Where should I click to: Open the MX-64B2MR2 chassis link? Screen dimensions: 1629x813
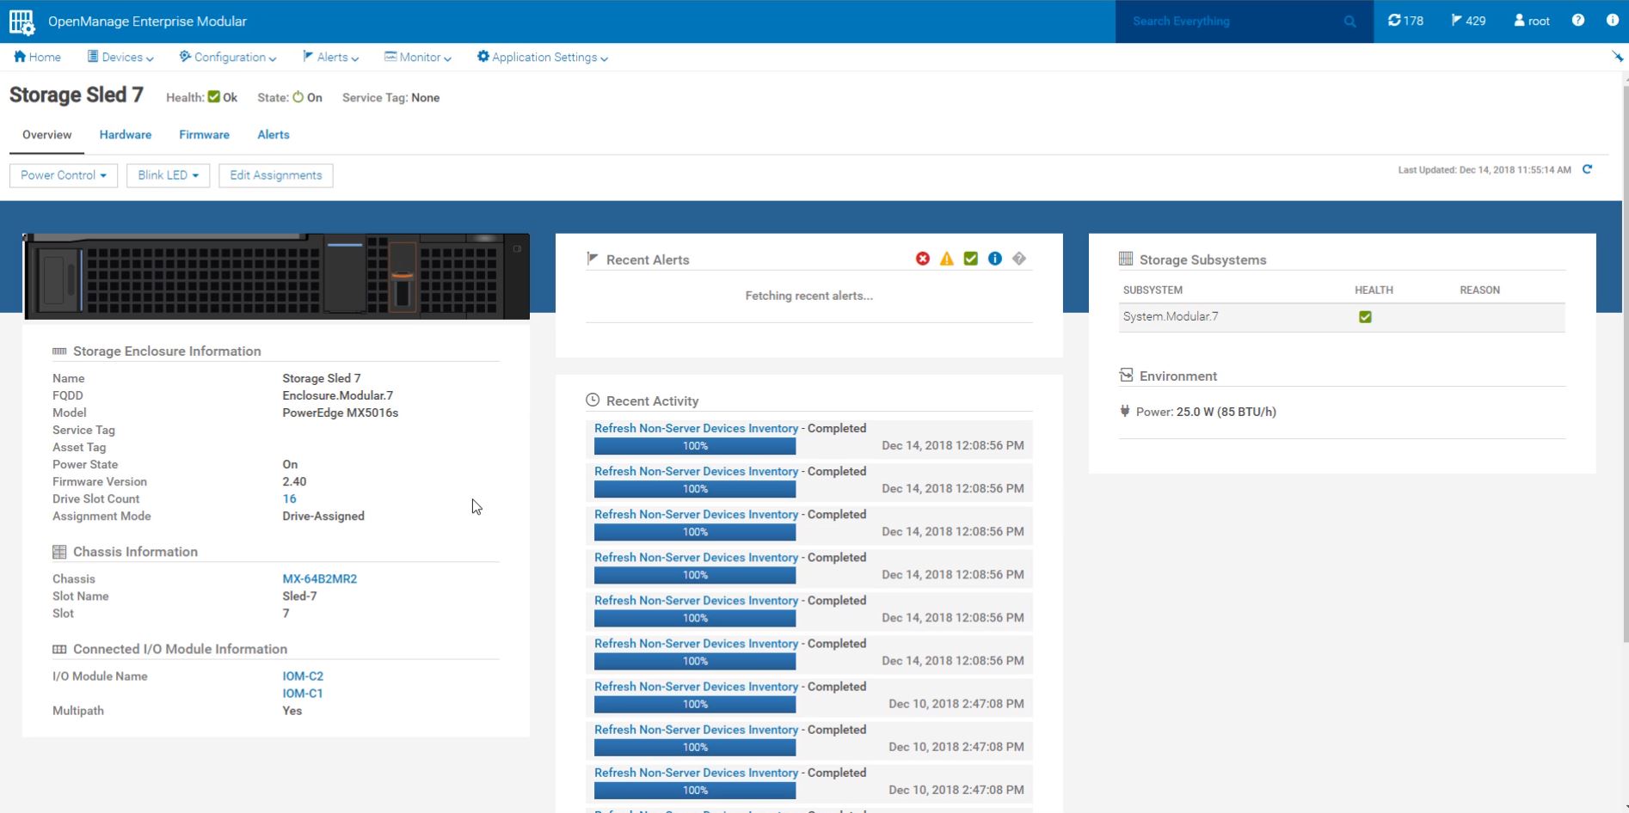click(319, 579)
